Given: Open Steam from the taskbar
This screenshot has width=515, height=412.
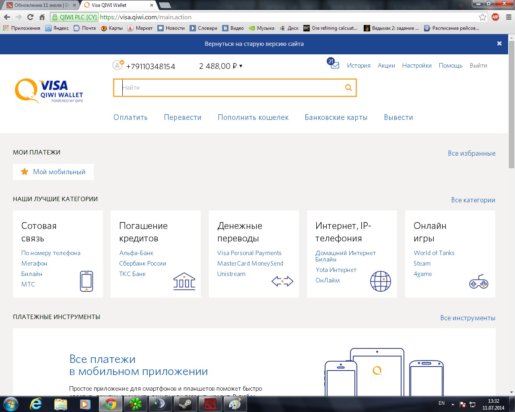Looking at the screenshot, I should (185, 404).
